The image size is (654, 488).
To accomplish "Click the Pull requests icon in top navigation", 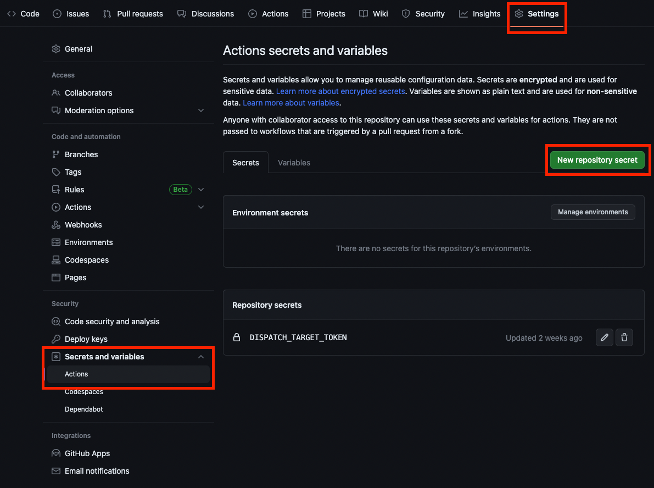I will (107, 14).
